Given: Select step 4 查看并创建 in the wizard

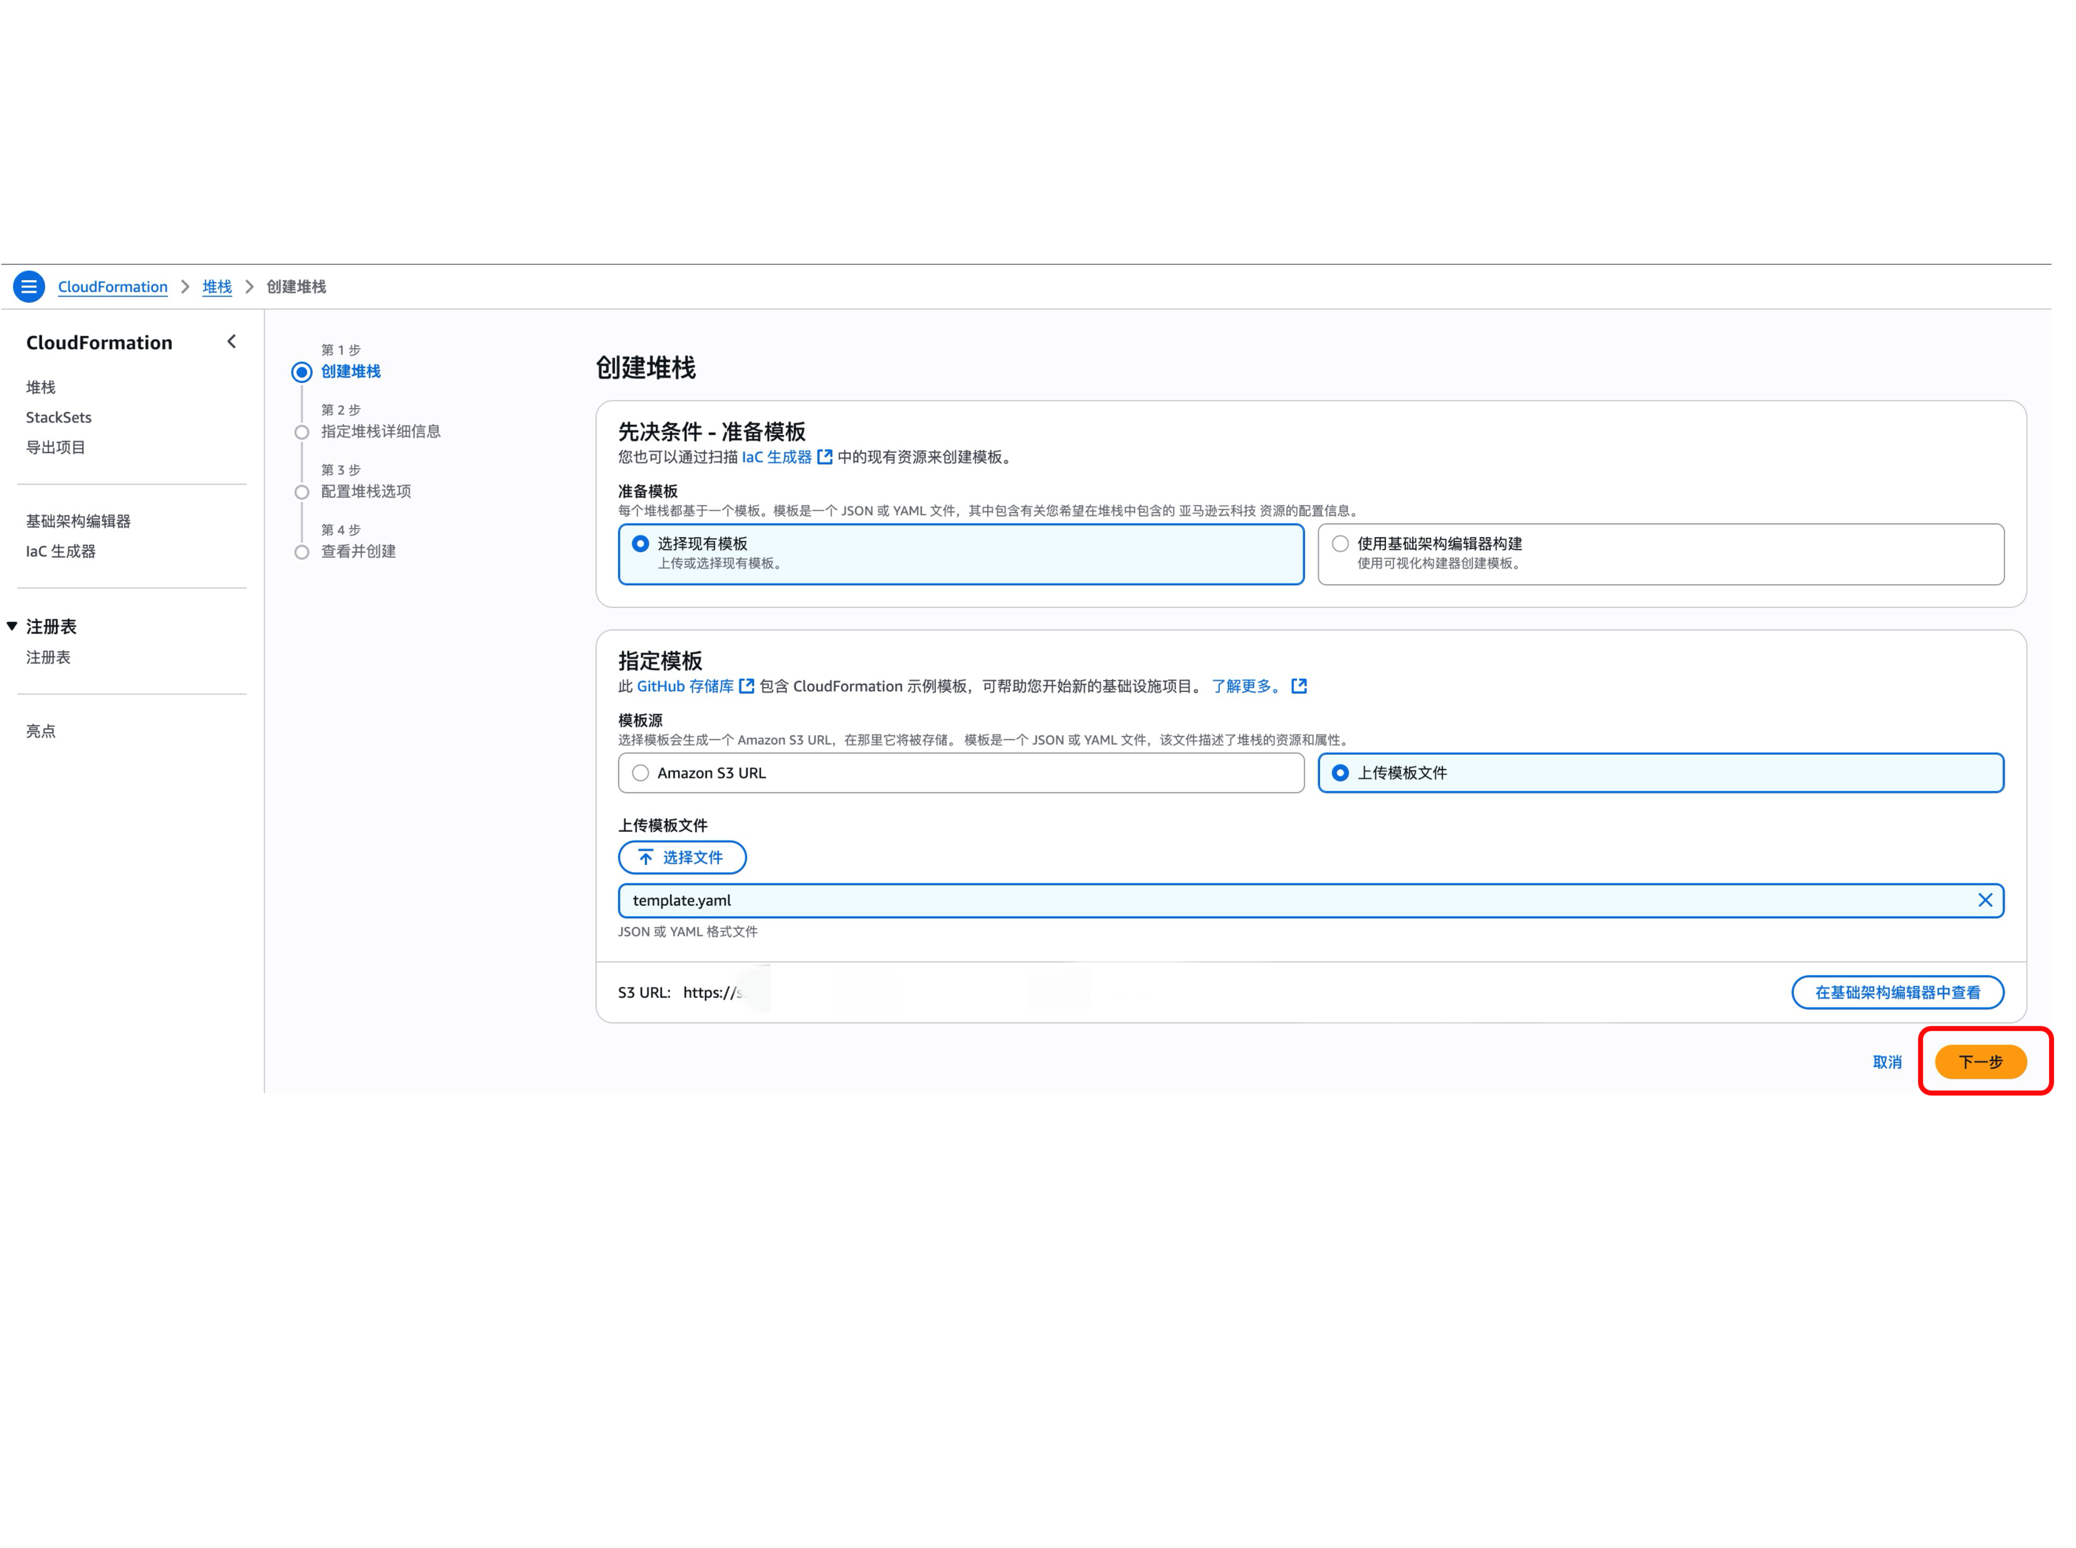Looking at the screenshot, I should [x=358, y=552].
